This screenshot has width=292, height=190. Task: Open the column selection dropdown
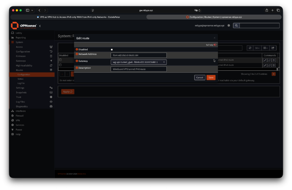coord(265,48)
